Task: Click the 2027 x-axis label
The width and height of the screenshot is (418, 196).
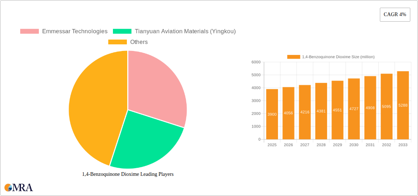Action: click(305, 145)
